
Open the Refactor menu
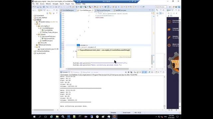[48, 4]
